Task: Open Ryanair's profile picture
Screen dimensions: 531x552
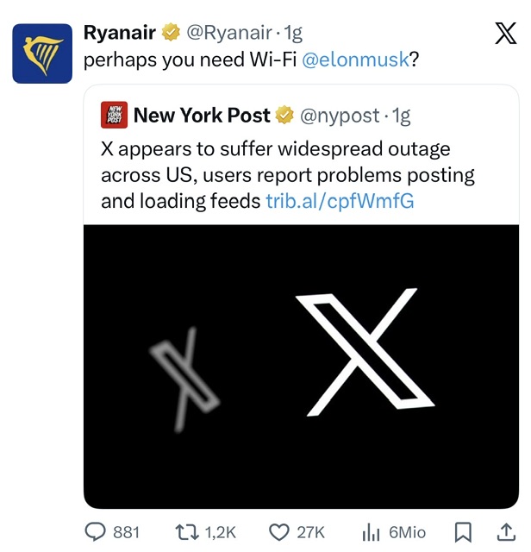Action: tap(42, 53)
